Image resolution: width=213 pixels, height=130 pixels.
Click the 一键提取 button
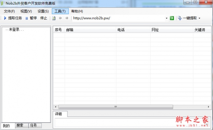187,18
